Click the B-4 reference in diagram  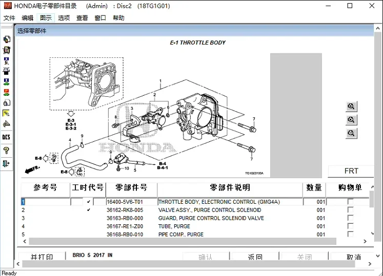click(163, 163)
